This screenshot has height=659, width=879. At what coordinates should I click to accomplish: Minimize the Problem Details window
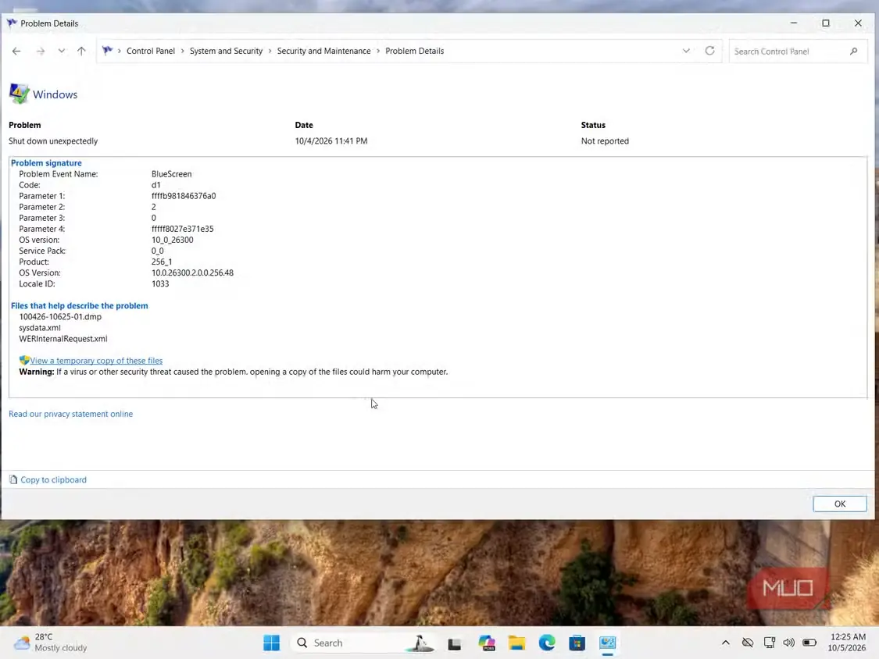(793, 23)
